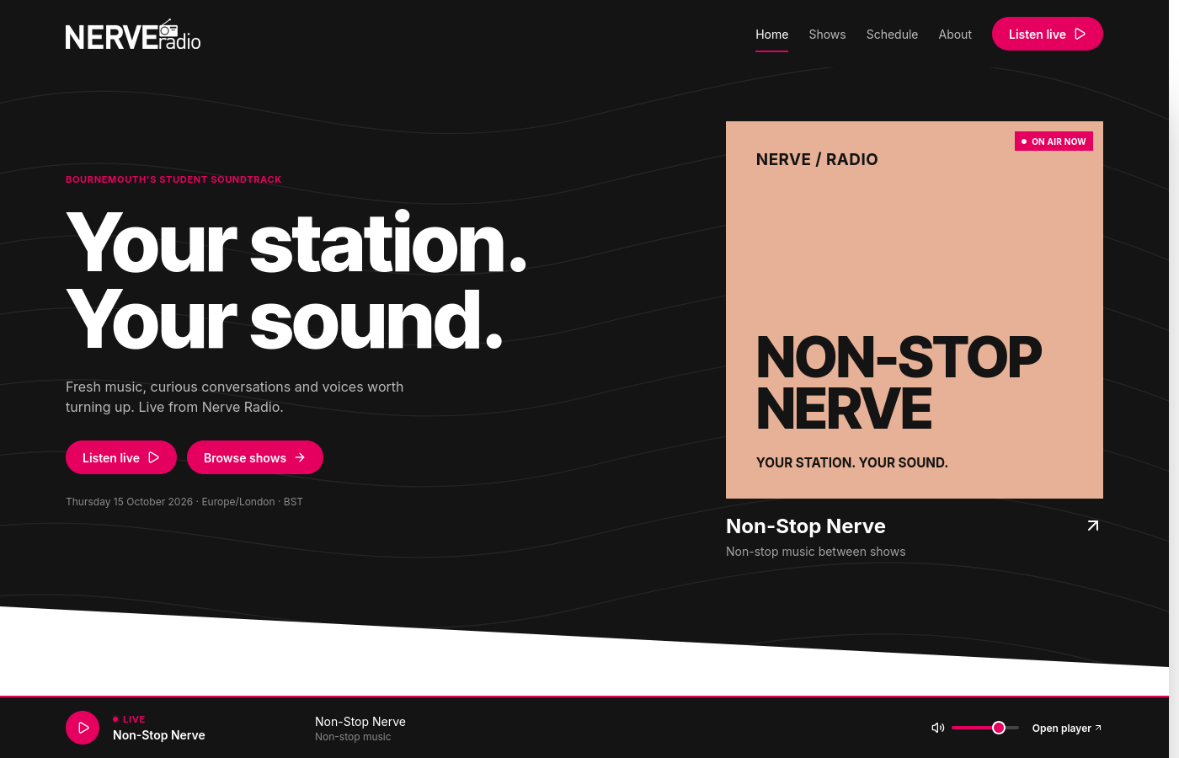Screen dimensions: 1179x758
Task: Click the 'Your station. Your sound.' headline
Action: pyautogui.click(x=296, y=281)
